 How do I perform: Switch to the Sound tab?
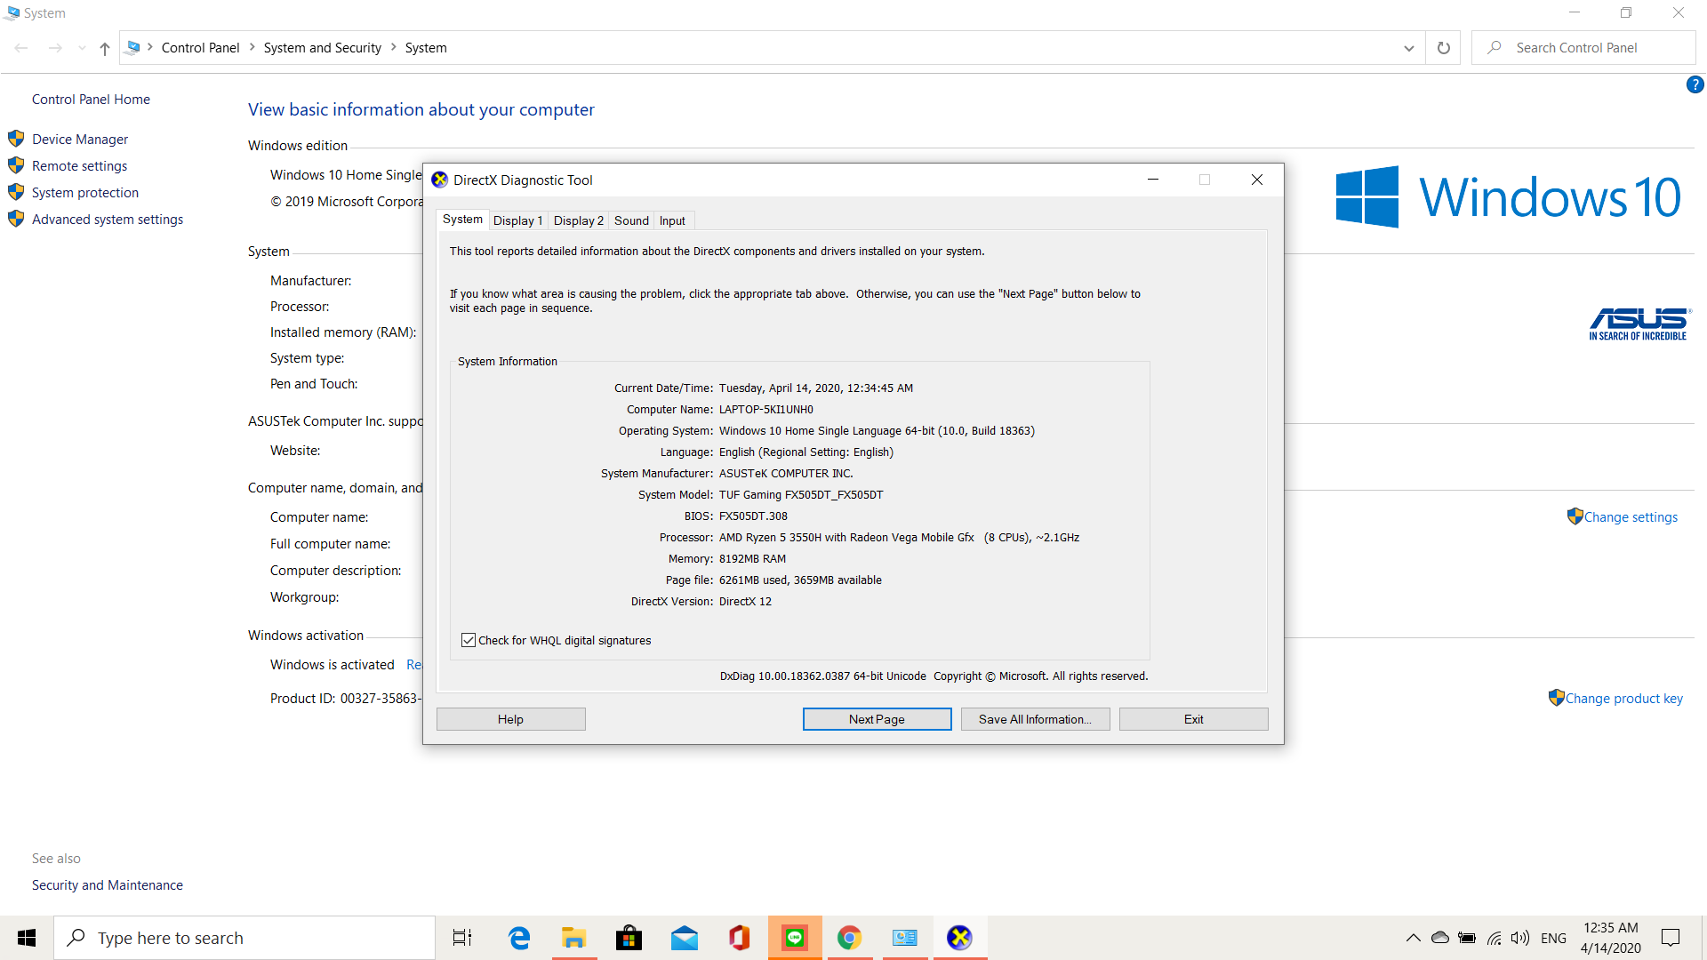point(631,220)
